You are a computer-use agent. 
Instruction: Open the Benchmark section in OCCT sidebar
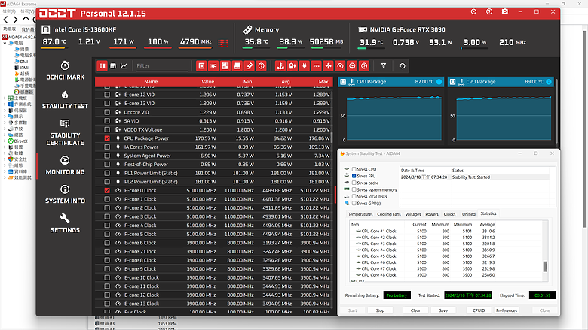[65, 71]
